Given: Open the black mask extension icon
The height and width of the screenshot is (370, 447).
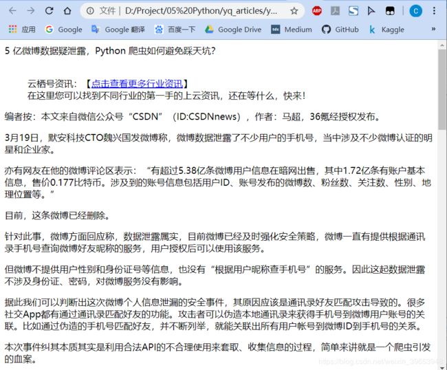Looking at the screenshot, I should (x=390, y=11).
